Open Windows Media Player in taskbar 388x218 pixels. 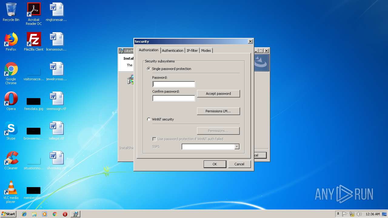(x=45, y=214)
